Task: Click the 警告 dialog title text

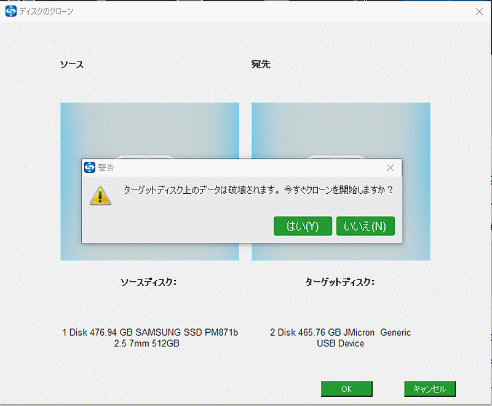Action: tap(106, 167)
